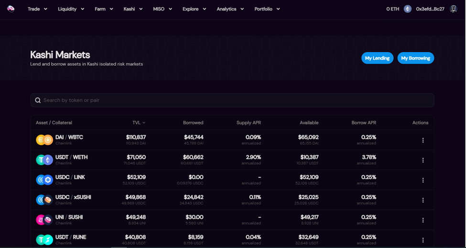The height and width of the screenshot is (248, 466).
Task: Open the wallet avatar icon
Action: click(453, 9)
